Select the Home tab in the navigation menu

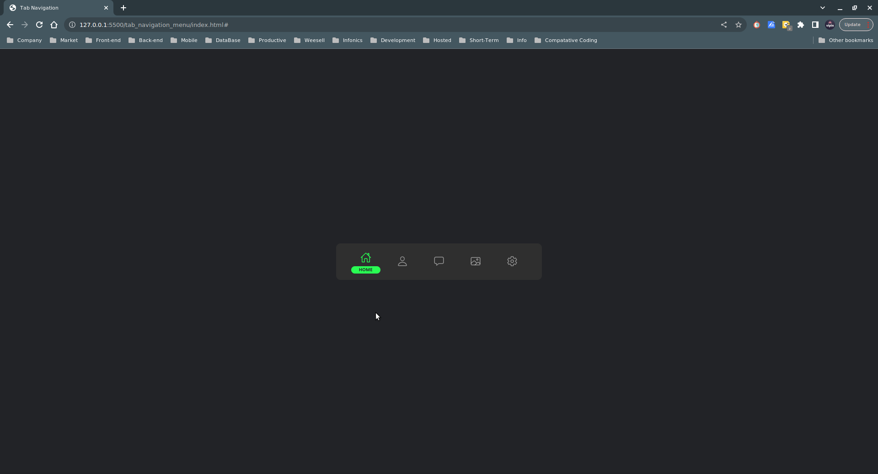(x=365, y=261)
